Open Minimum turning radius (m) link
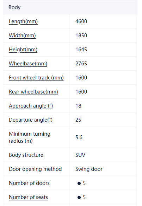The height and width of the screenshot is (206, 142). click(30, 137)
